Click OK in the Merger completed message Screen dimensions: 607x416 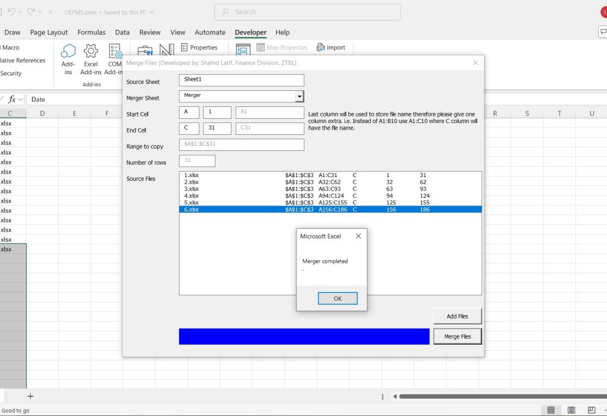337,298
